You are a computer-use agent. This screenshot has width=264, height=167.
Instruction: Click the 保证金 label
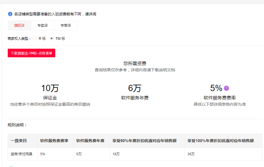click(x=50, y=98)
